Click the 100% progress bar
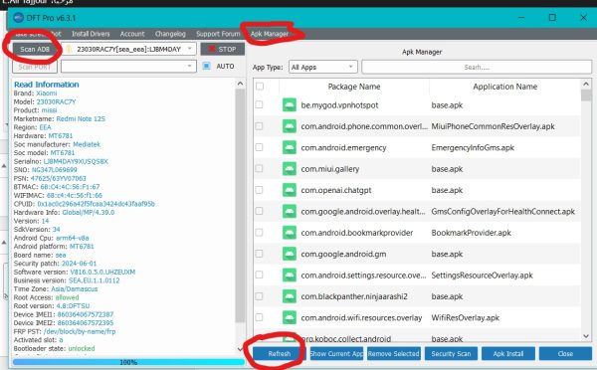Image resolution: width=597 pixels, height=370 pixels. pos(128,362)
